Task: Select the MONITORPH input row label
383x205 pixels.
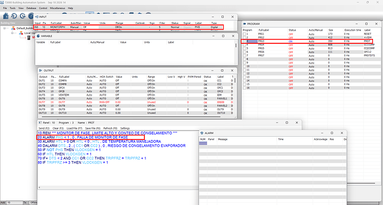Action: [57, 27]
